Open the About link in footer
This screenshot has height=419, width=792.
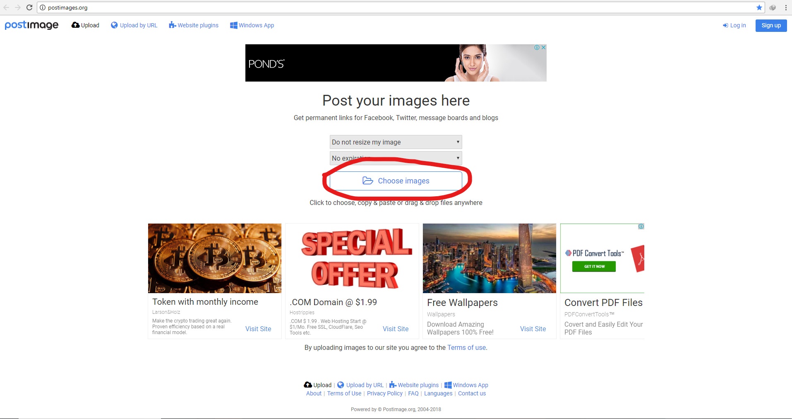pos(314,393)
